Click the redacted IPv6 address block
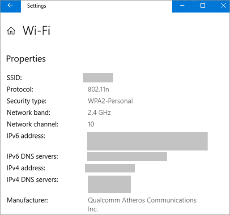Viewport: 230px width, 215px height. pos(147,141)
